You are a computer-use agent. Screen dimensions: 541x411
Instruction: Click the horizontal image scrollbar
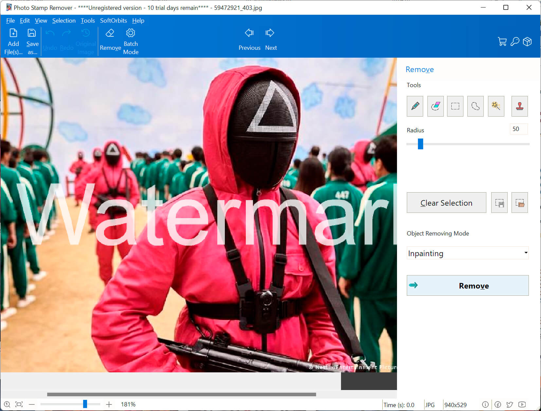click(182, 394)
